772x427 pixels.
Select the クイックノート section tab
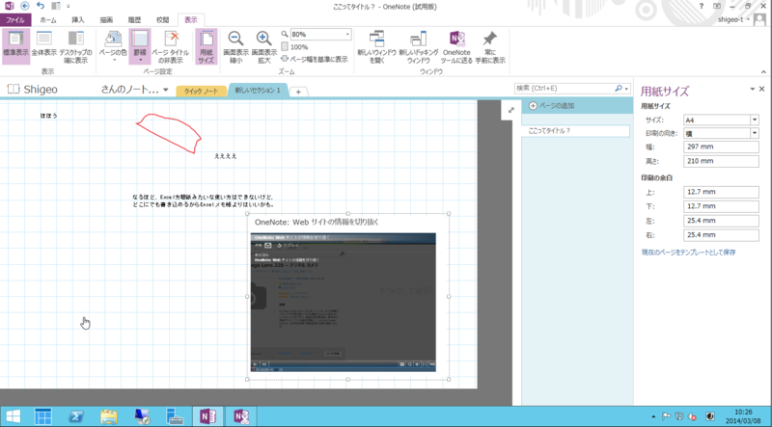pyautogui.click(x=201, y=91)
